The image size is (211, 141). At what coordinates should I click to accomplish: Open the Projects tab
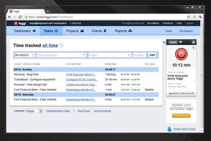click(x=75, y=31)
